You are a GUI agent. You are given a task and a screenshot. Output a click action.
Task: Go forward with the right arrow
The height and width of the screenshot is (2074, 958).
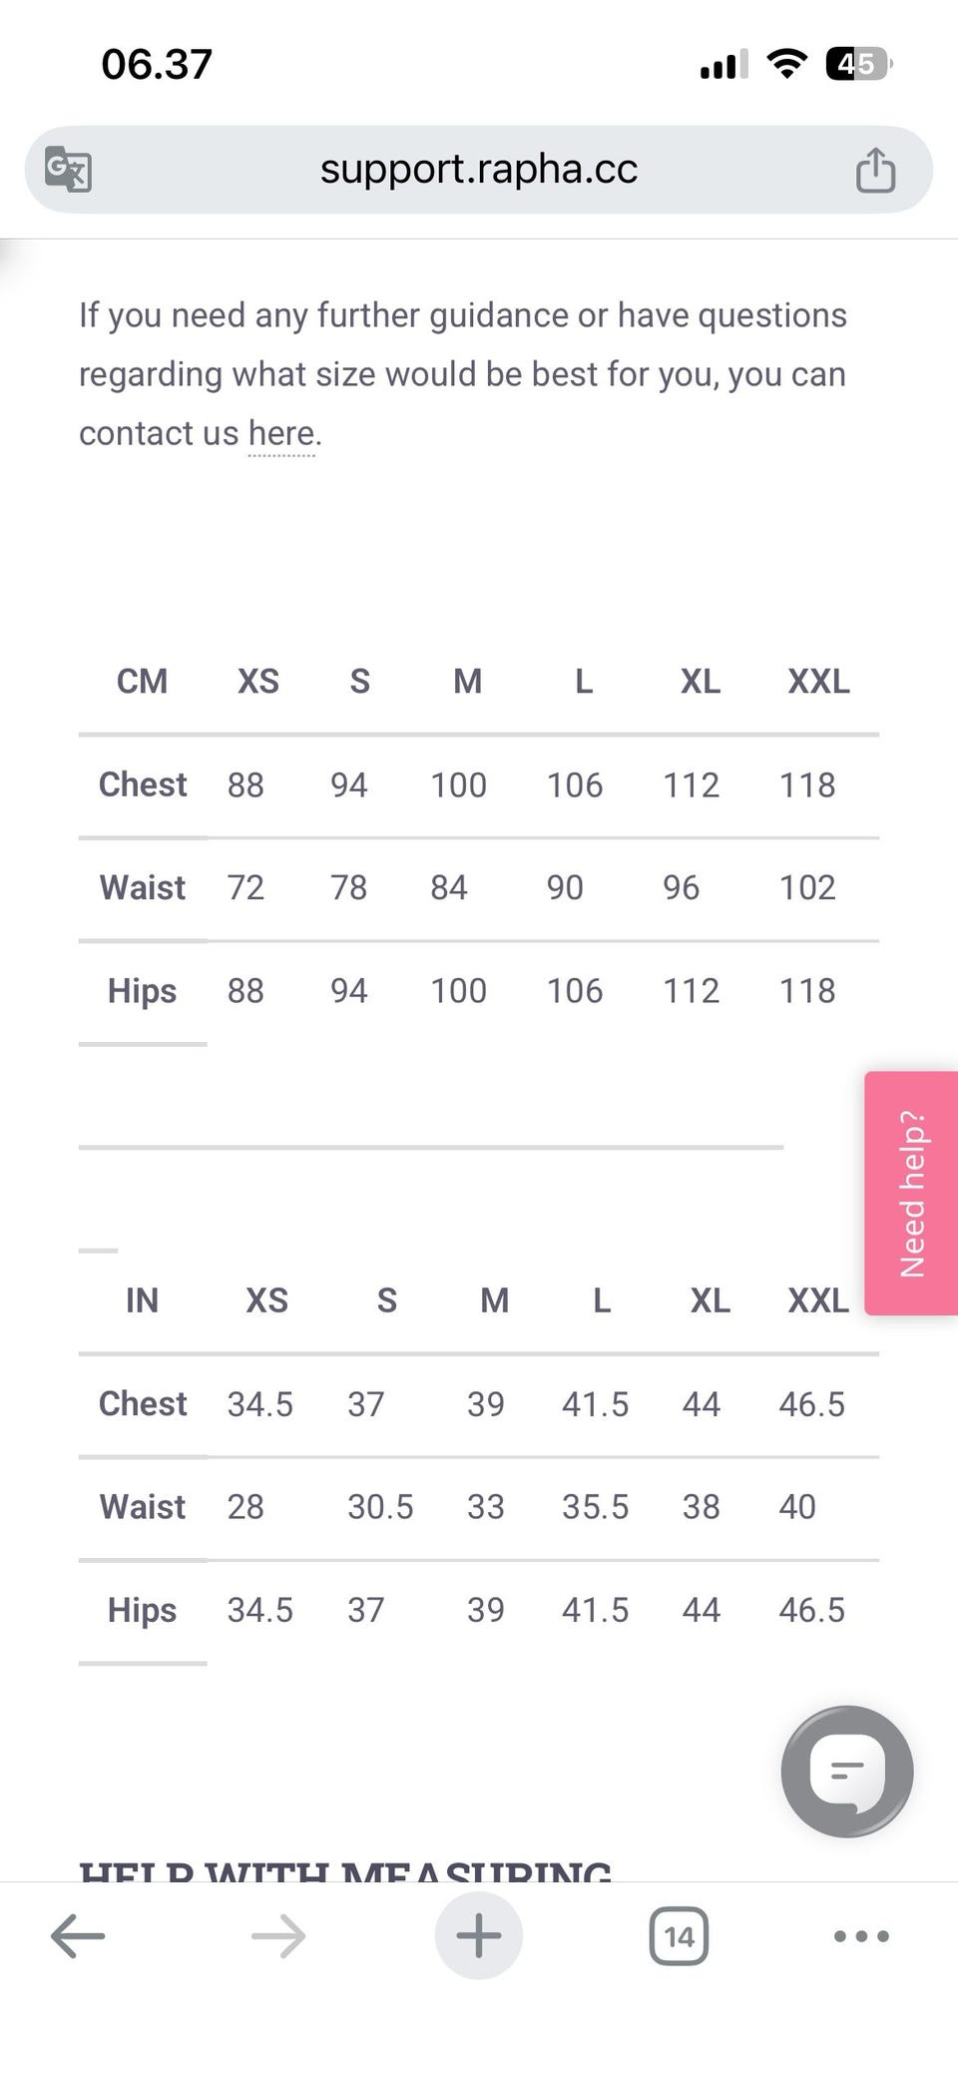[278, 1936]
